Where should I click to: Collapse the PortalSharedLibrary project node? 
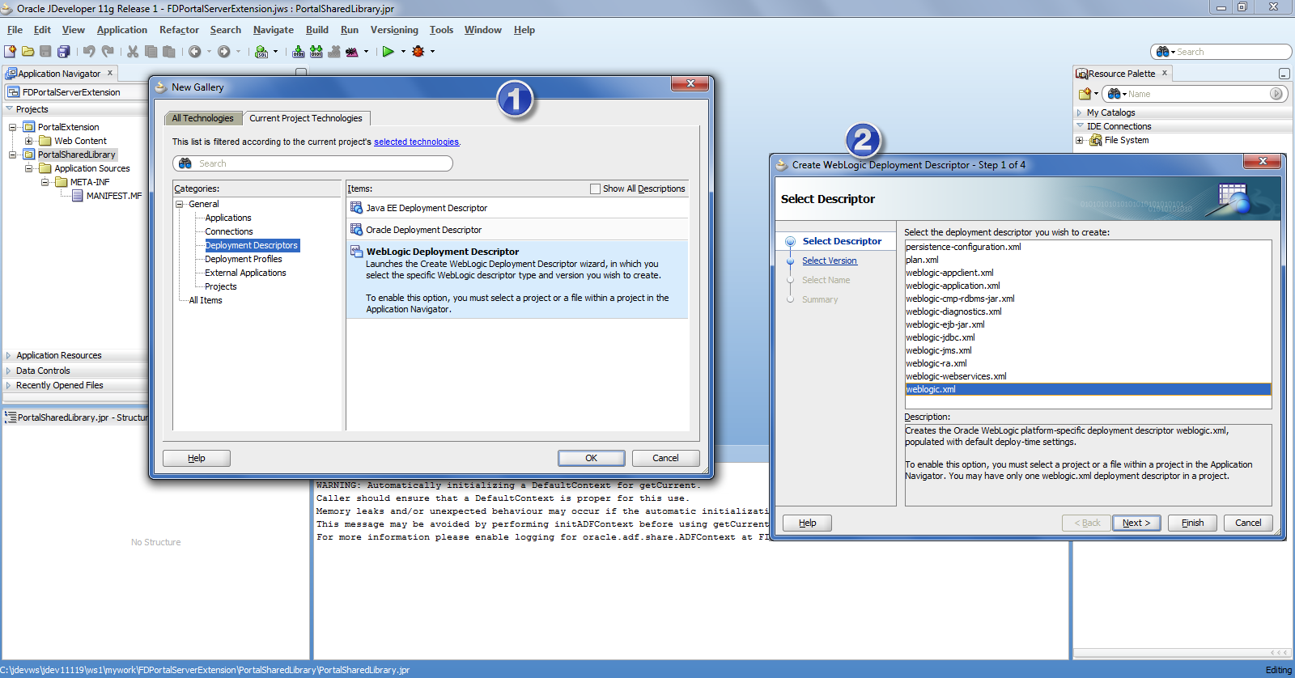tap(13, 155)
